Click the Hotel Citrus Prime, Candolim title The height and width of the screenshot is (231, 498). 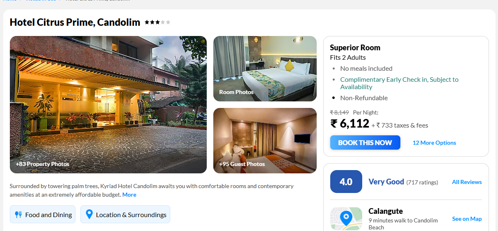pyautogui.click(x=75, y=22)
